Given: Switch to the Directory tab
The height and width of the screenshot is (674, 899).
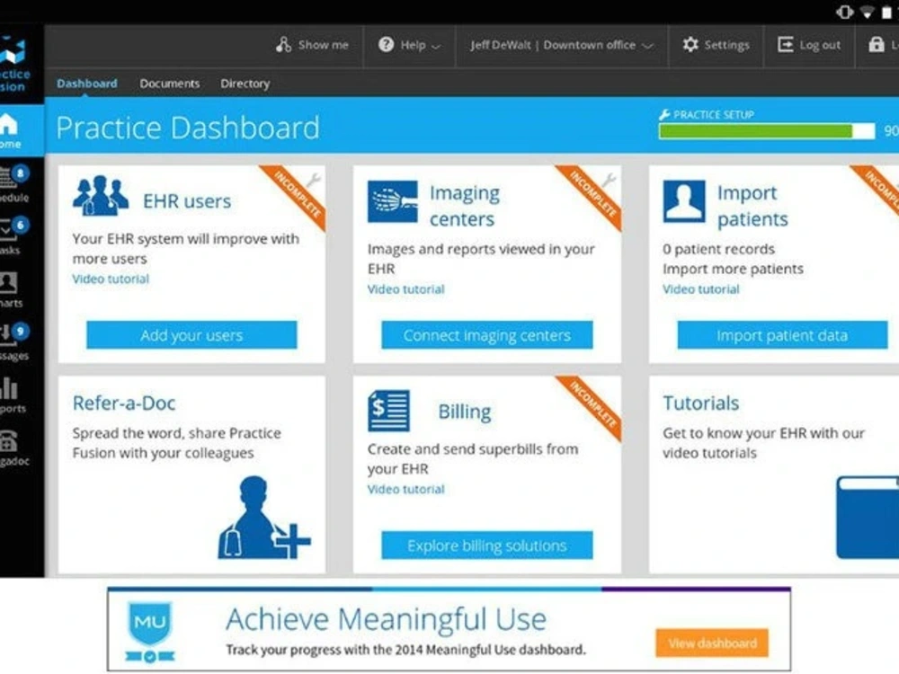Looking at the screenshot, I should (x=245, y=84).
